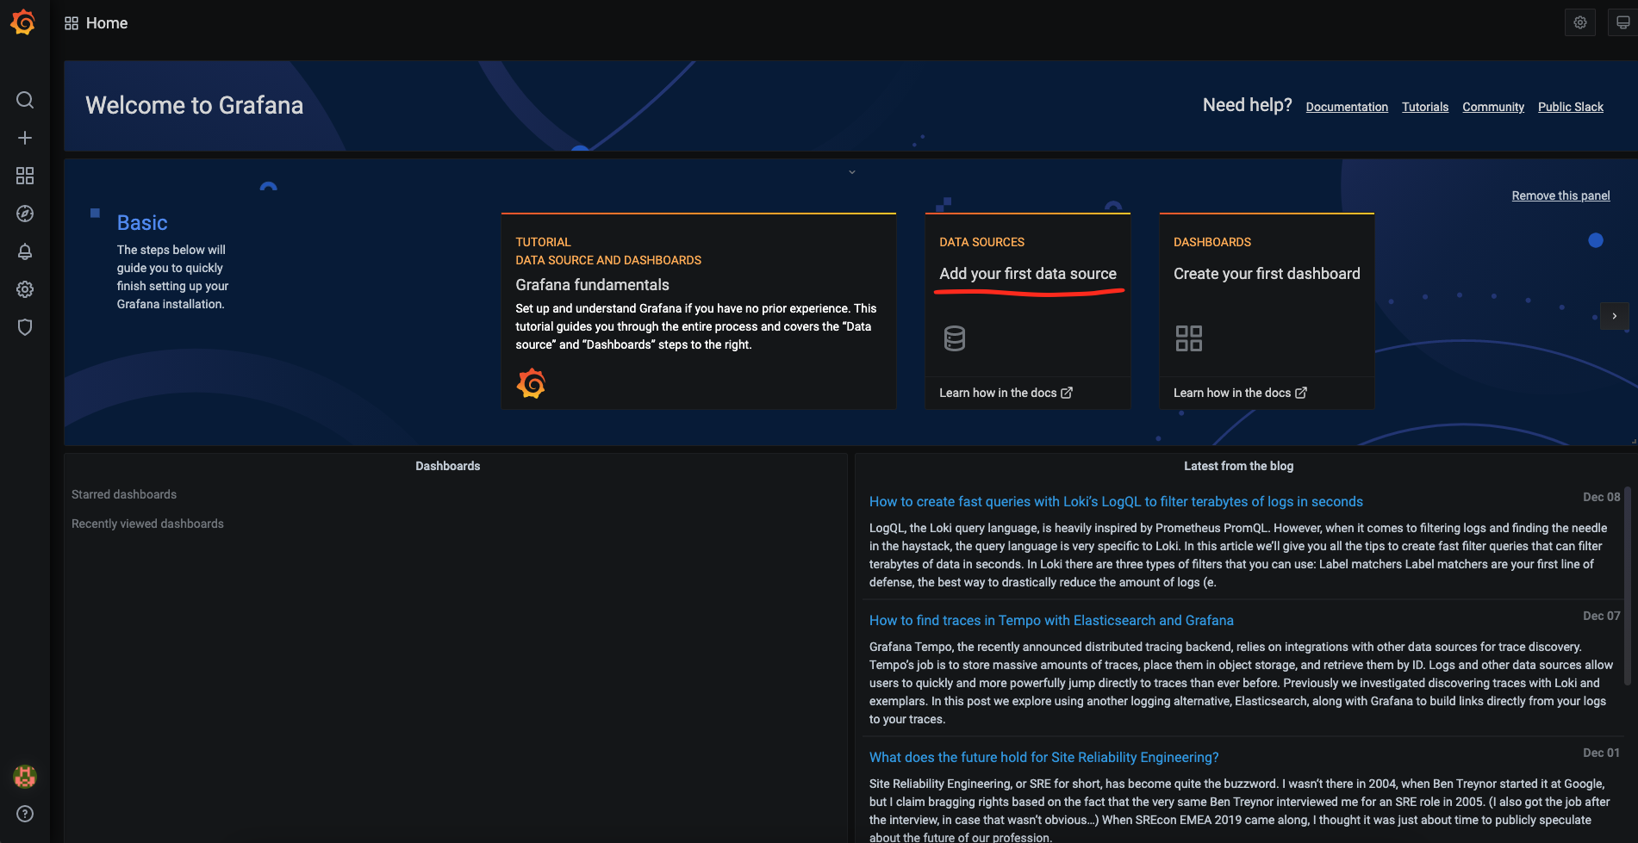Open the Documentation help link

click(x=1347, y=107)
